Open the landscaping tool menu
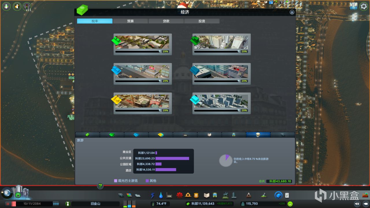This screenshot has width=370, height=208. point(264,196)
